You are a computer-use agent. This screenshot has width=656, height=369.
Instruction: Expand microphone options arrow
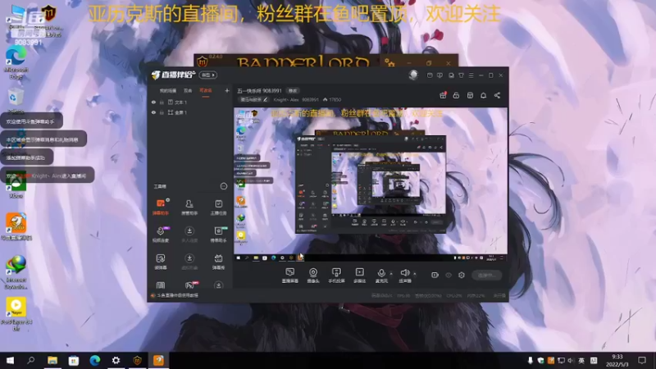(x=391, y=274)
